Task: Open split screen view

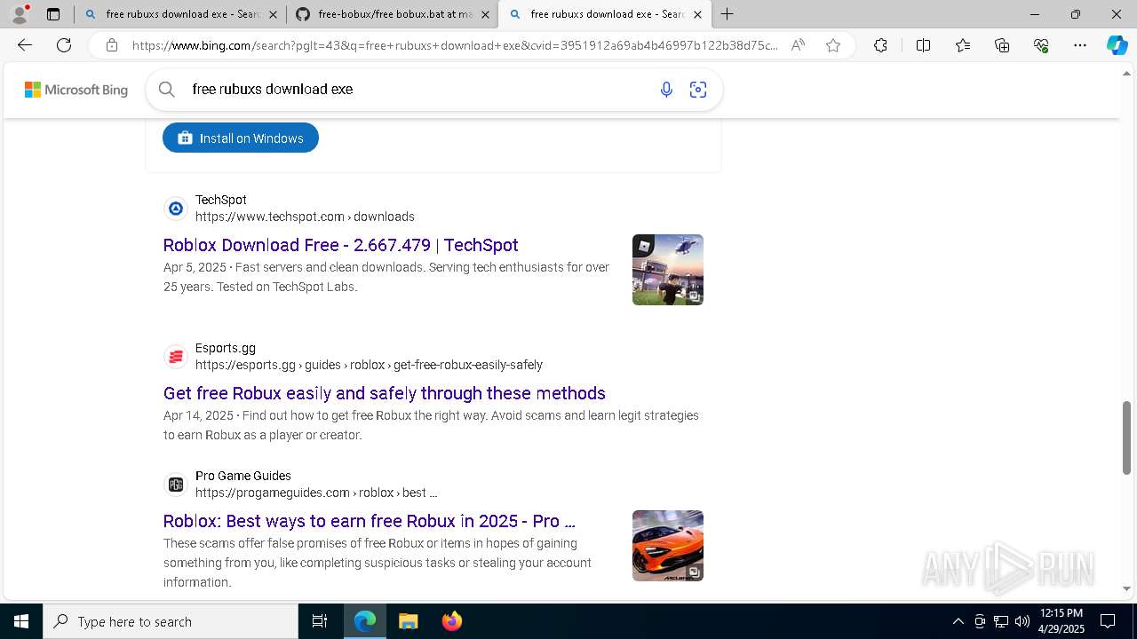Action: [923, 45]
